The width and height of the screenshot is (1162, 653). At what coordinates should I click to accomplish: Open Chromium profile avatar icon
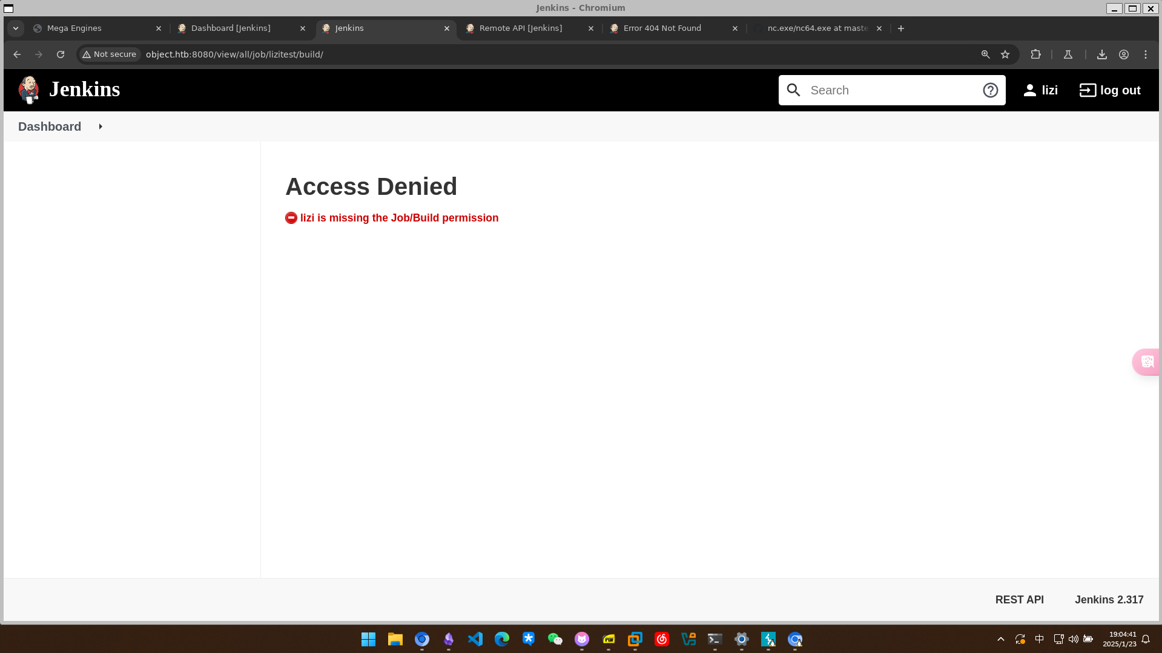click(x=1123, y=54)
